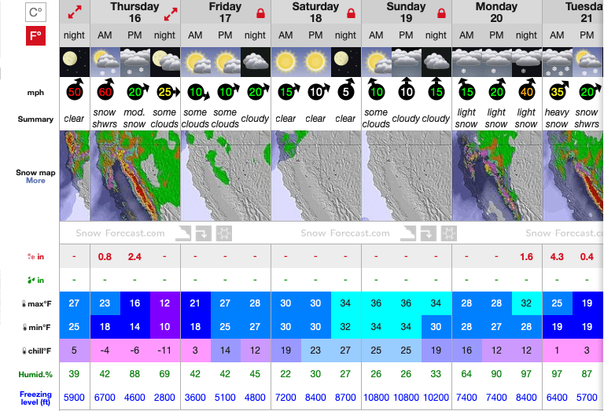Click Monday AM light snow weather icon
This screenshot has height=411, width=604.
pyautogui.click(x=466, y=62)
